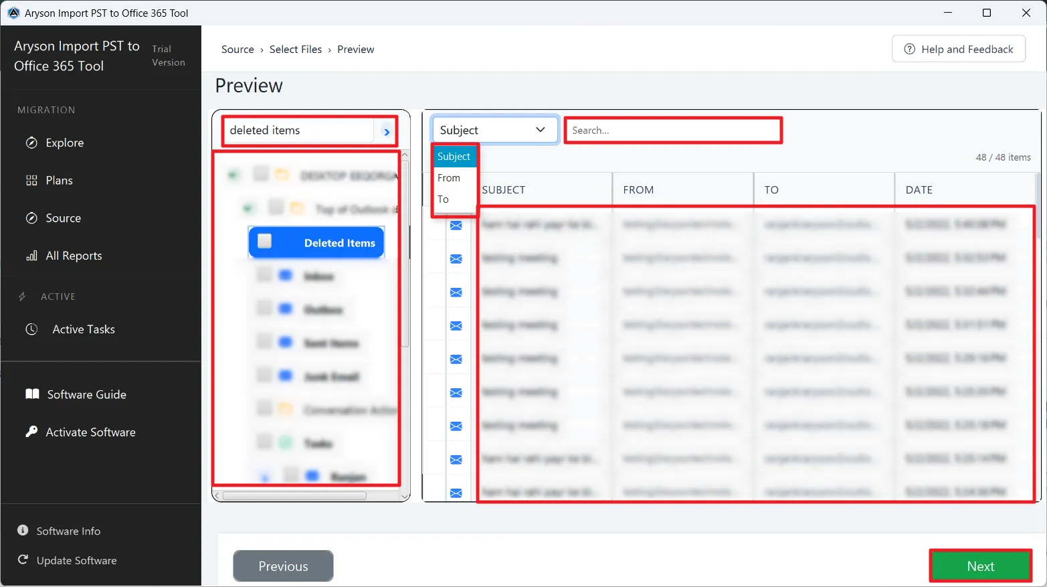
Task: Click the second email envelope icon
Action: [456, 259]
